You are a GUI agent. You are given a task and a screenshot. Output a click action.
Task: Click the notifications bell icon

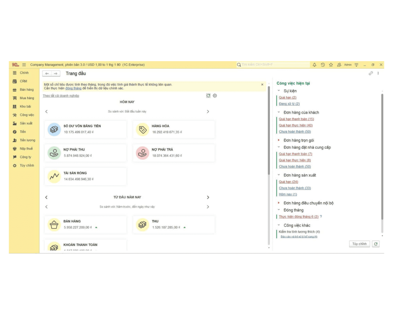314,65
